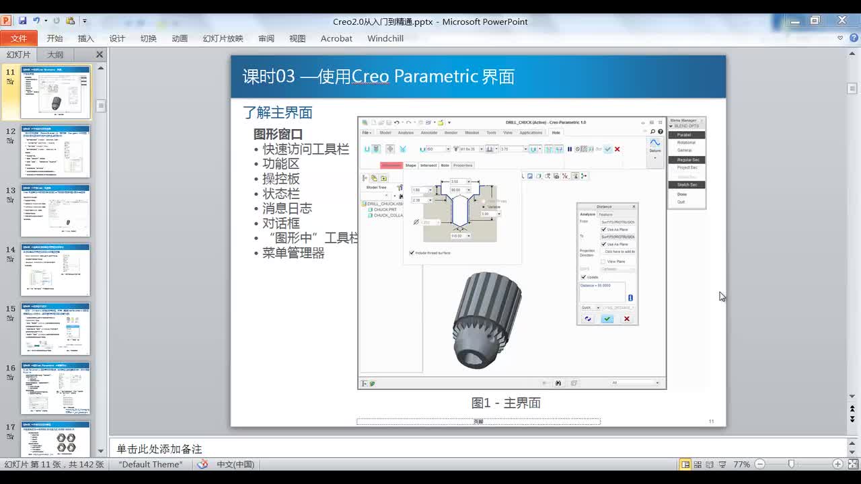The height and width of the screenshot is (484, 861).
Task: Select slide 12 thumbnail
Action: click(x=55, y=151)
